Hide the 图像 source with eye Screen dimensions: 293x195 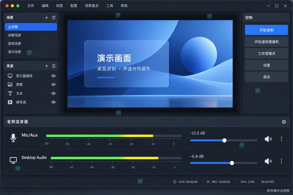click(x=54, y=85)
